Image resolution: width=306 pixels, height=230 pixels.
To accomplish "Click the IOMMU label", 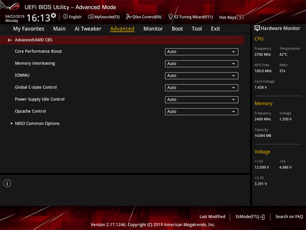I will coord(22,75).
